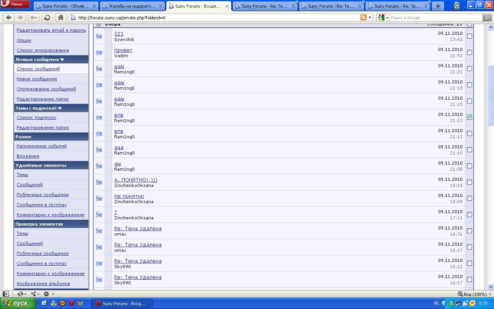Open the closed tabs trash icon
This screenshot has width=494, height=309.
pyautogui.click(x=457, y=6)
